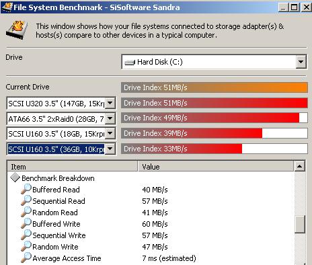Click the Random Write magnifier icon
312x265 pixels.
[x=26, y=246]
